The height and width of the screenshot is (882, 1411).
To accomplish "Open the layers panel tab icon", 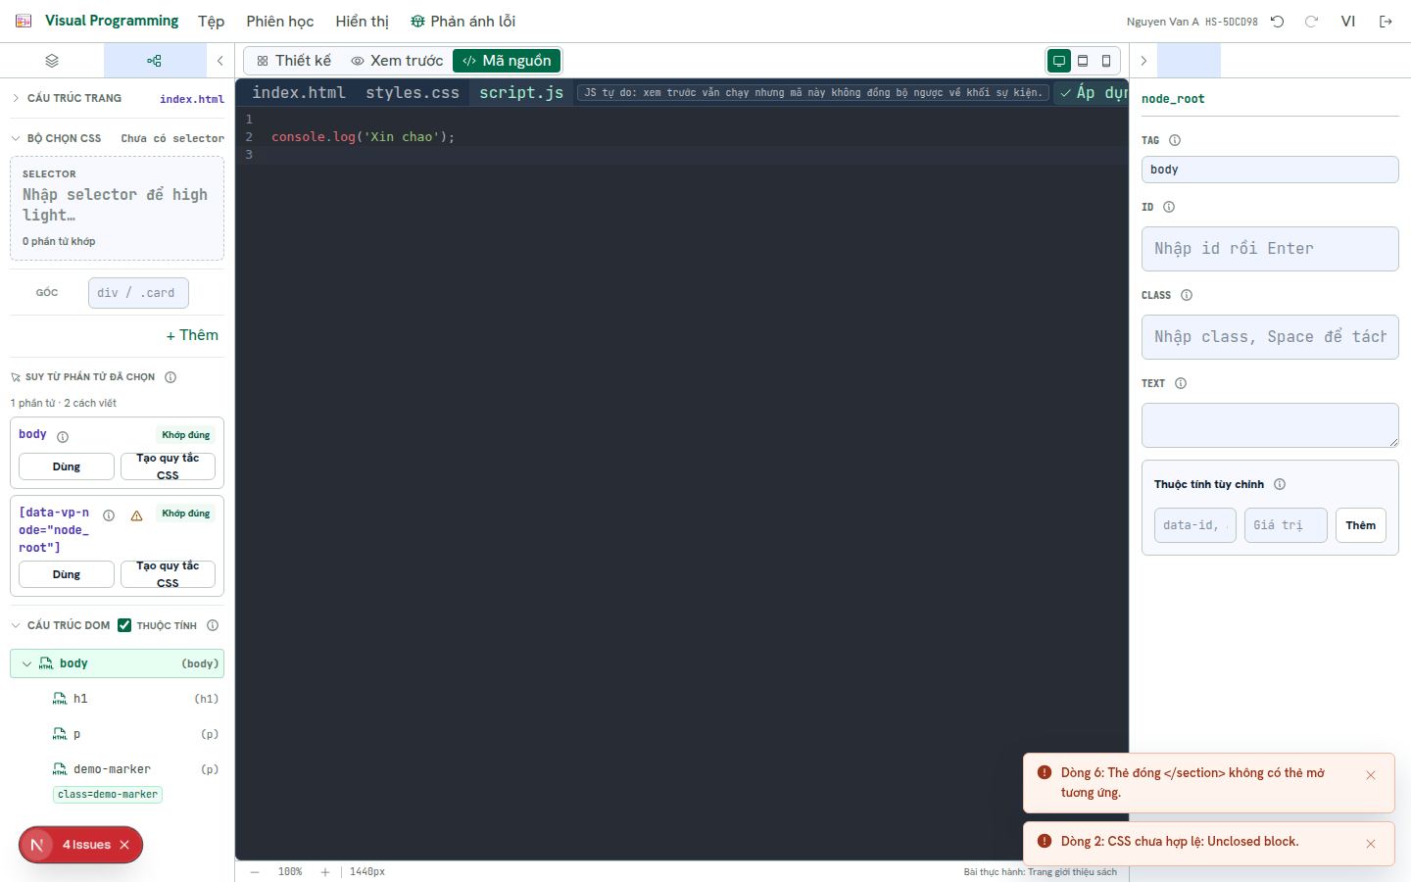I will tap(52, 61).
